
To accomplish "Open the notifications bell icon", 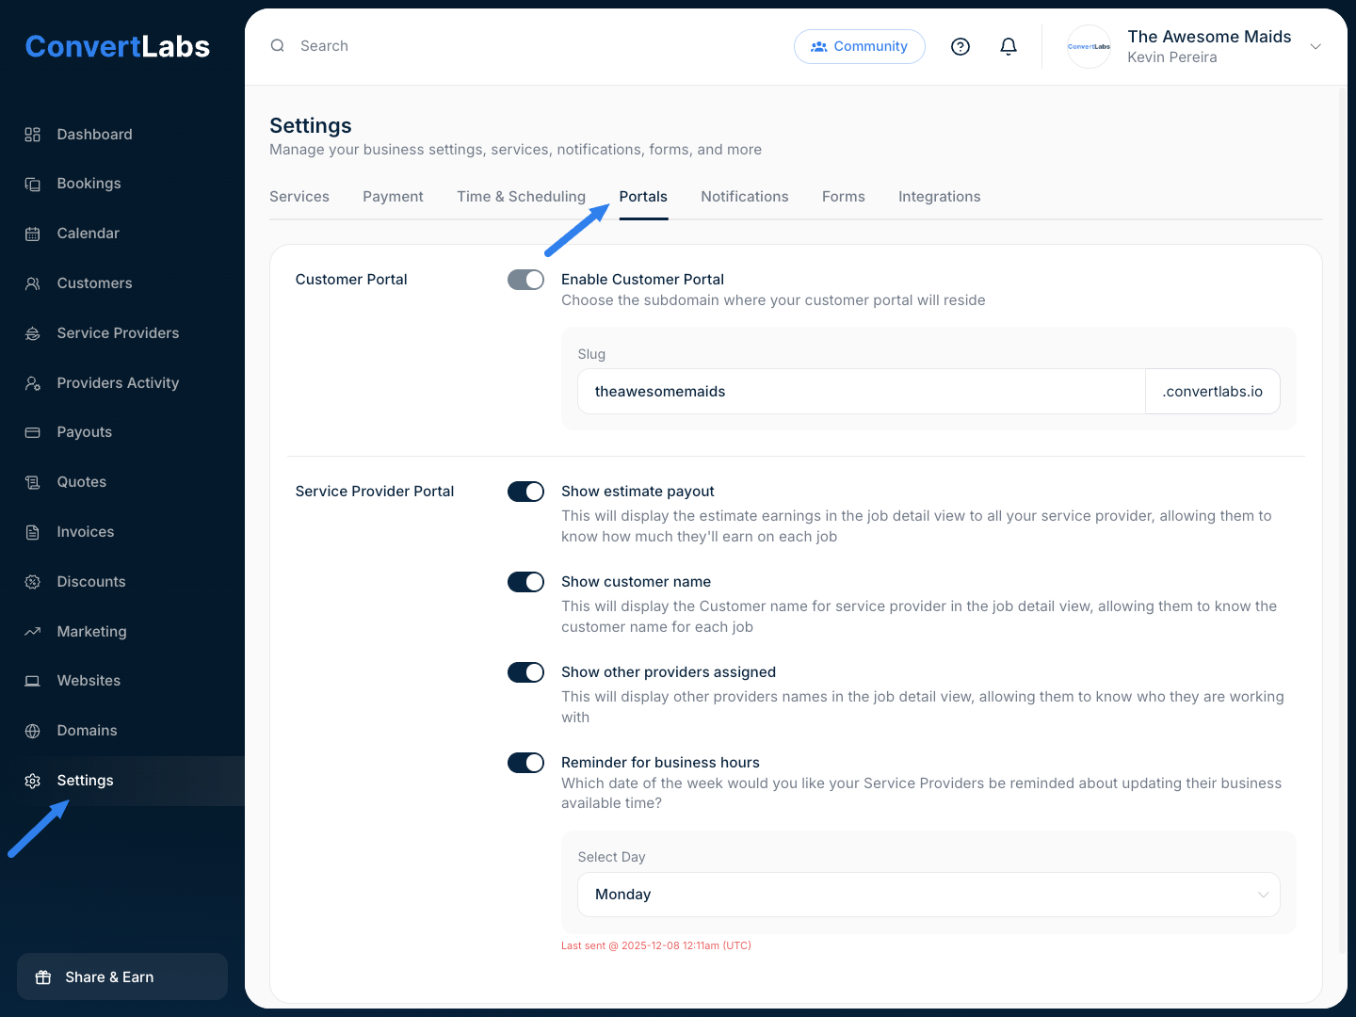I will [x=1008, y=46].
